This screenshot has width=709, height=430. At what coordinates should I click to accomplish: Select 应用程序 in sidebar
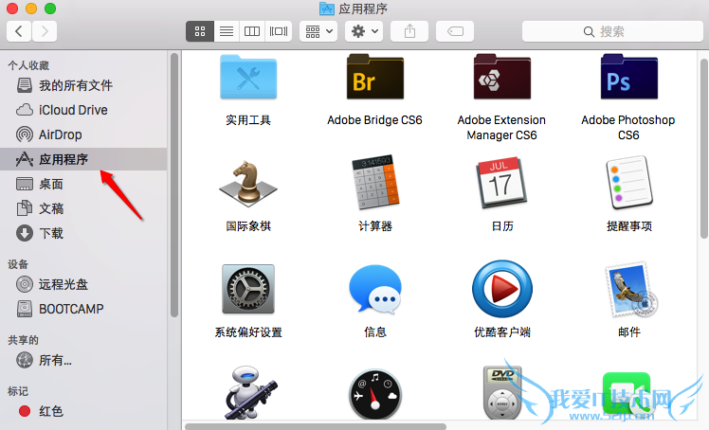point(83,159)
